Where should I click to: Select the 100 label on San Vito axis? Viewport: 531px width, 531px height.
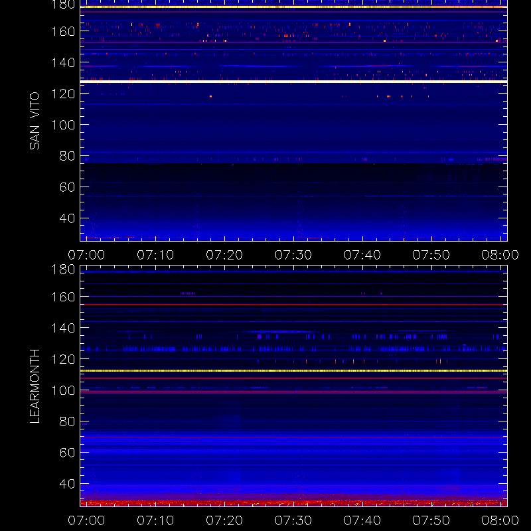63,125
